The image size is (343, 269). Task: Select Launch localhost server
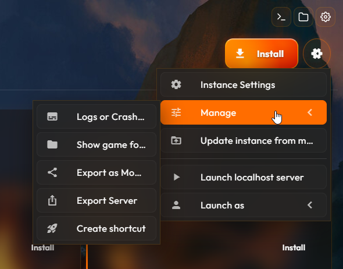pos(244,177)
